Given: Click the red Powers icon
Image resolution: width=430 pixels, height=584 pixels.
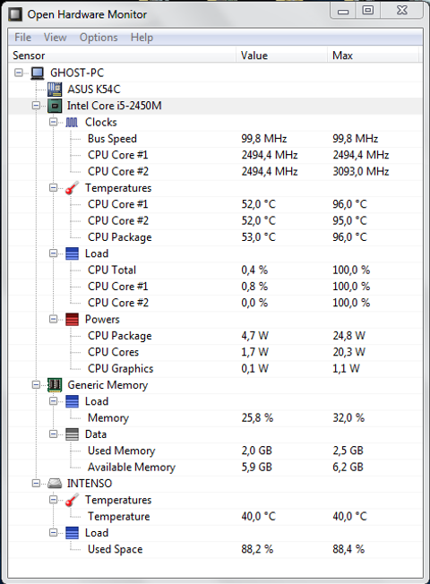Looking at the screenshot, I should tap(72, 319).
